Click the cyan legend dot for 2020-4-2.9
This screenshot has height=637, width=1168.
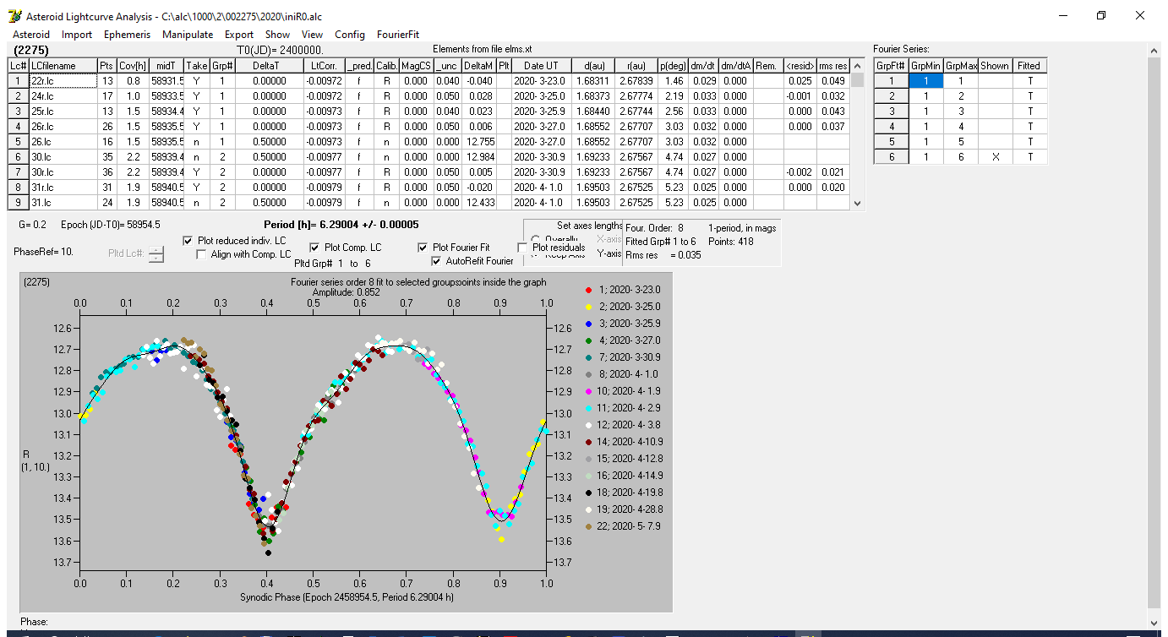(x=589, y=408)
